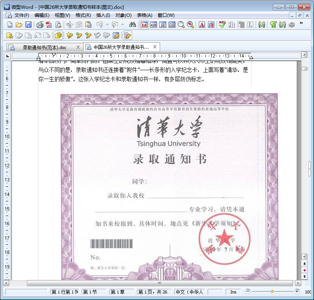The height and width of the screenshot is (300, 314).
Task: Show the full page view
Action: tap(163, 25)
